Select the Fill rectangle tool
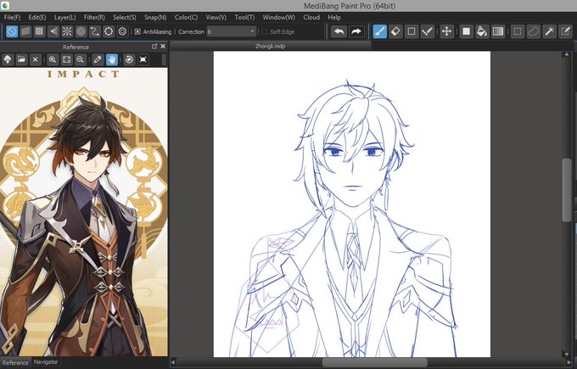This screenshot has width=577, height=369. [x=466, y=31]
